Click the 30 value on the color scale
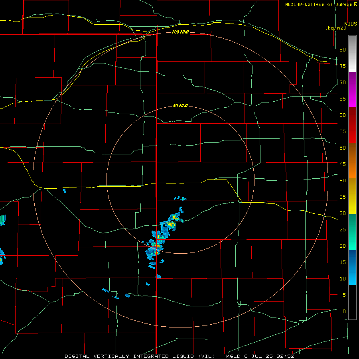 click(x=343, y=213)
